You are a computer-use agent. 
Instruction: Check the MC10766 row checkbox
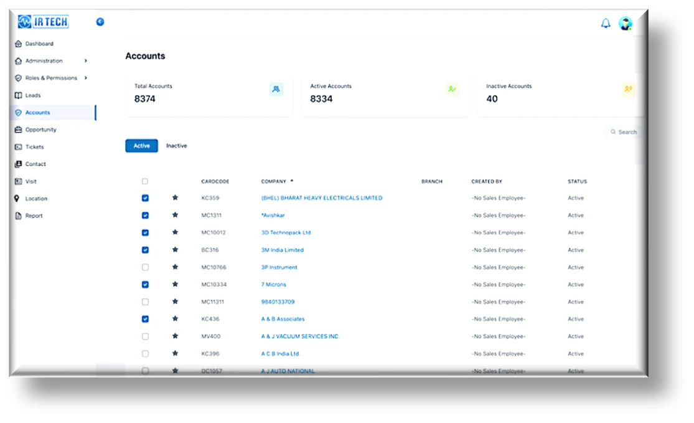145,267
